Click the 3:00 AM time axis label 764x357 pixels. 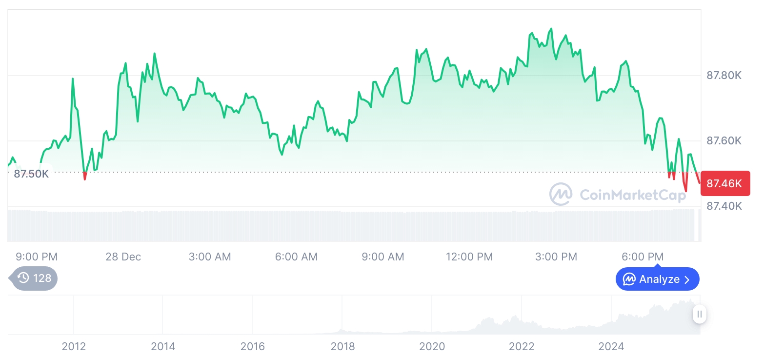pyautogui.click(x=210, y=257)
